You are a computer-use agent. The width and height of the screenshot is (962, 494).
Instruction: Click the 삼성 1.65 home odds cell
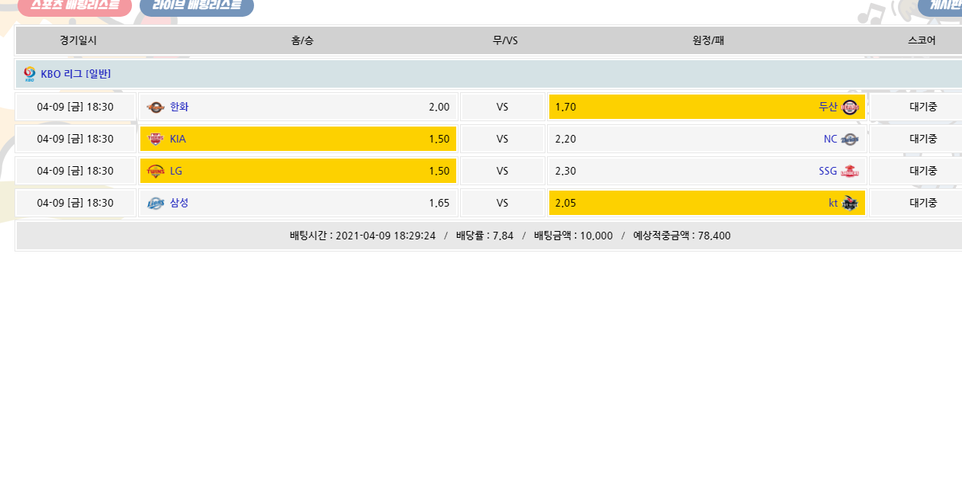pos(298,203)
